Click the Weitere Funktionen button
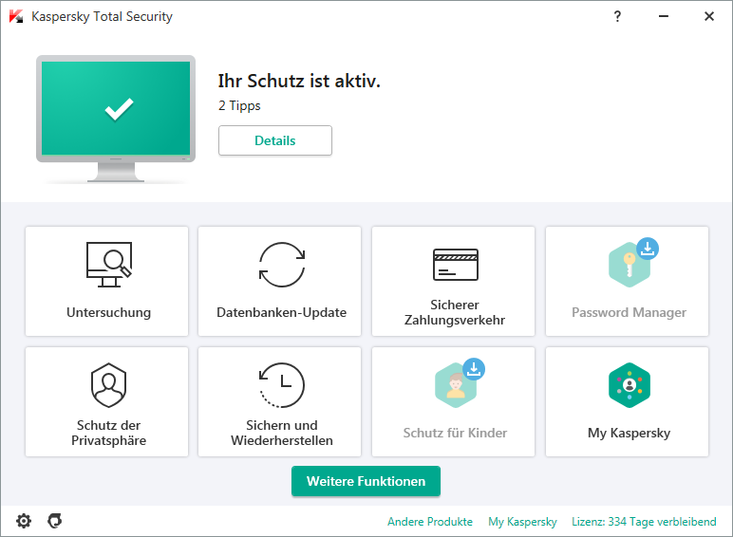 click(x=366, y=481)
